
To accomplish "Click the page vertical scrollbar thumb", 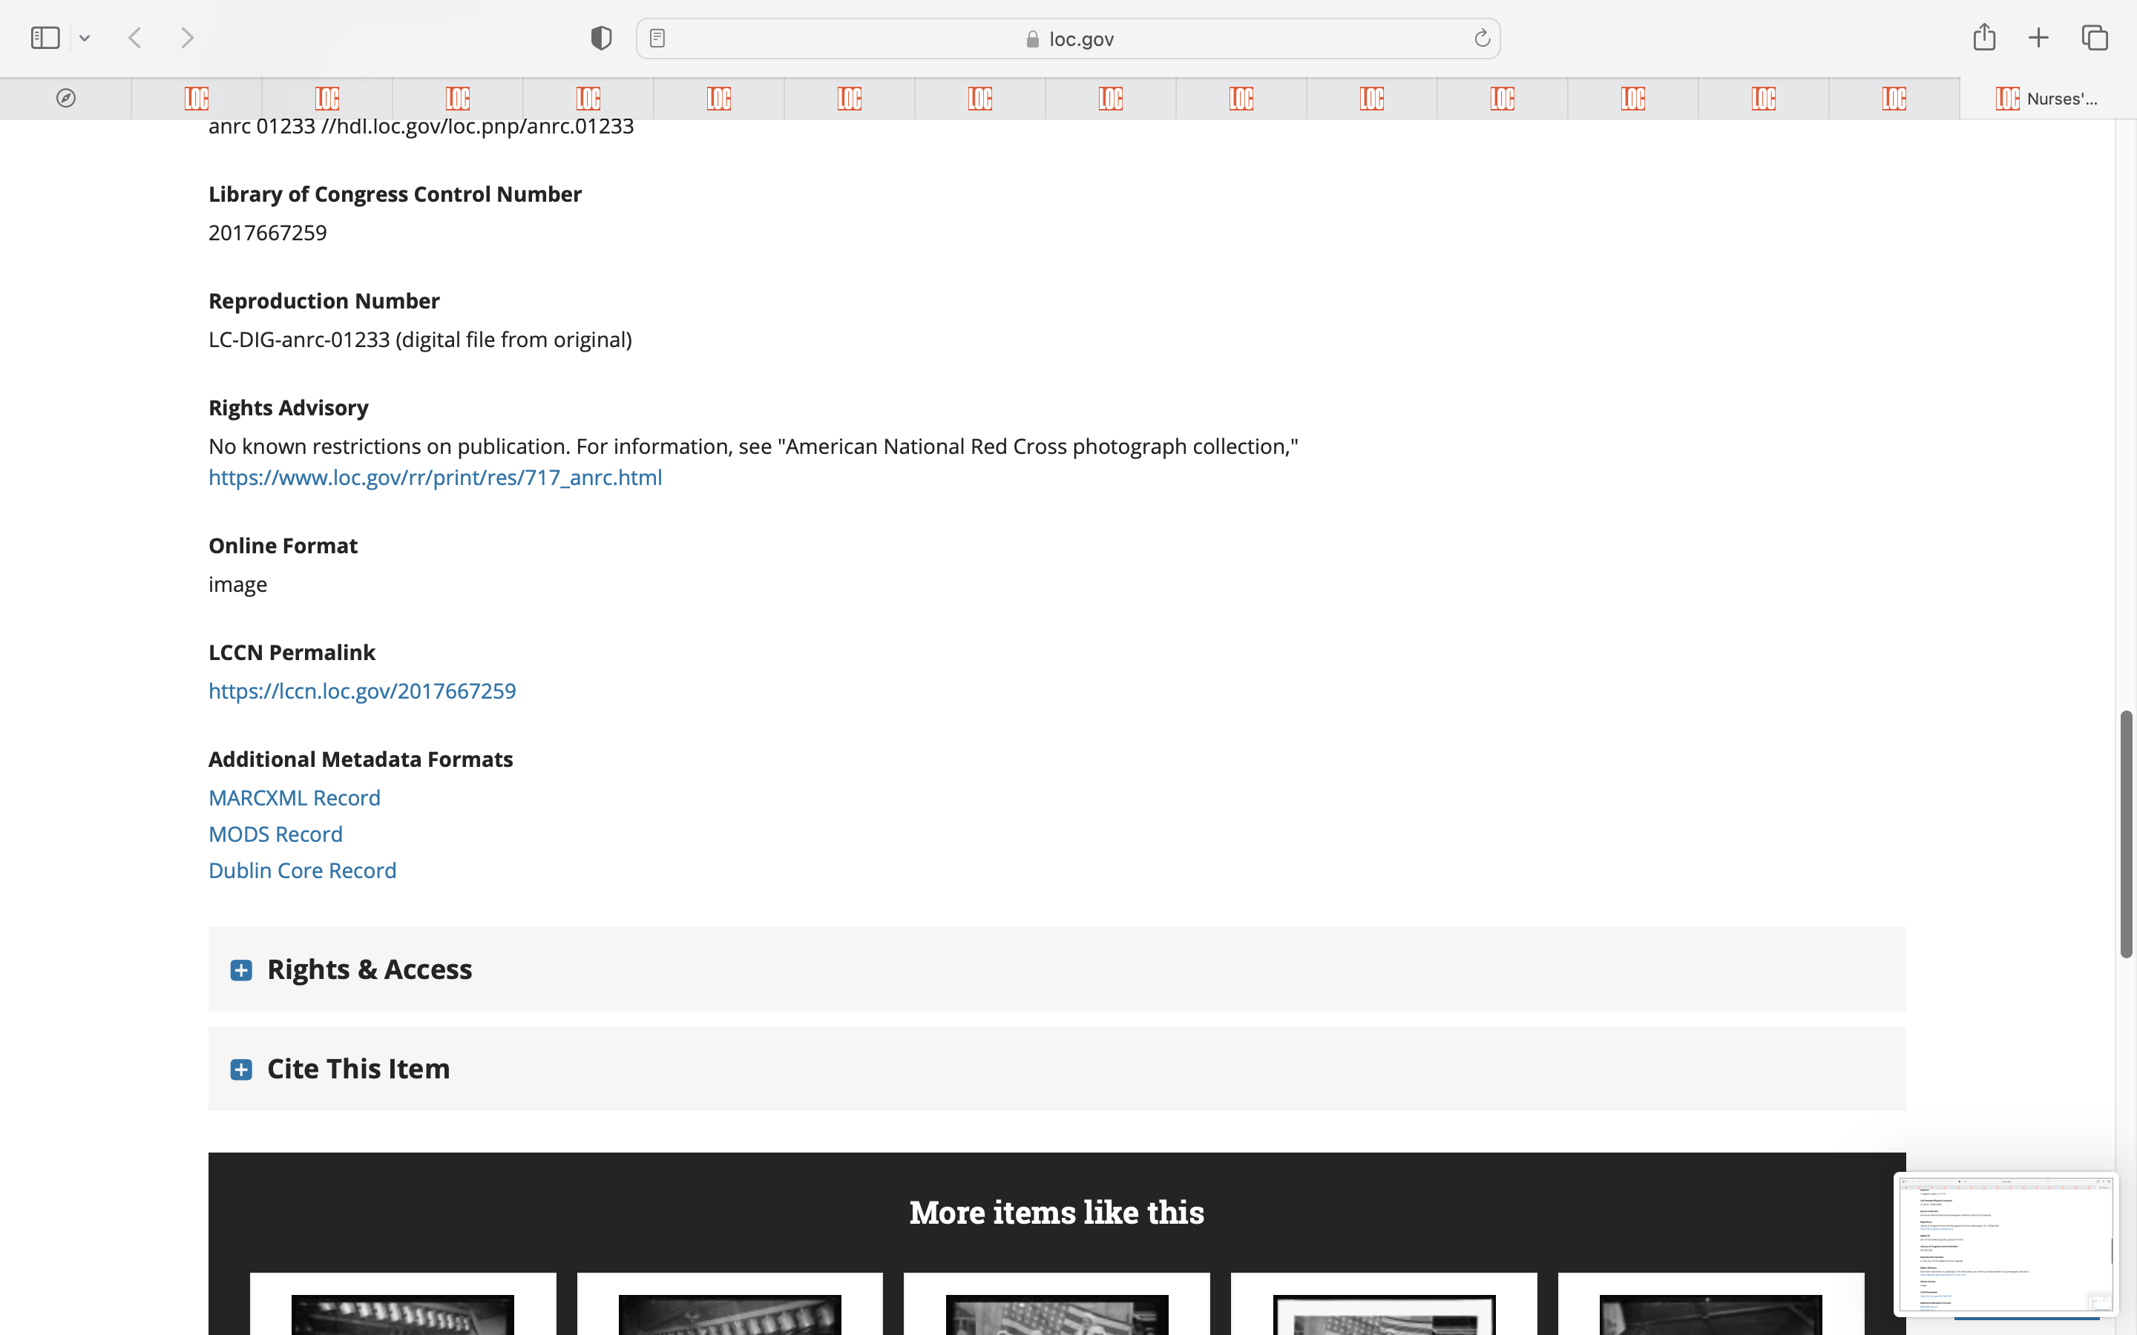I will 2126,834.
